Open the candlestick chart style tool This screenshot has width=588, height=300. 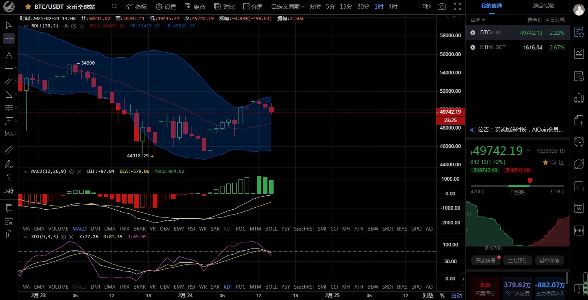pos(9,190)
